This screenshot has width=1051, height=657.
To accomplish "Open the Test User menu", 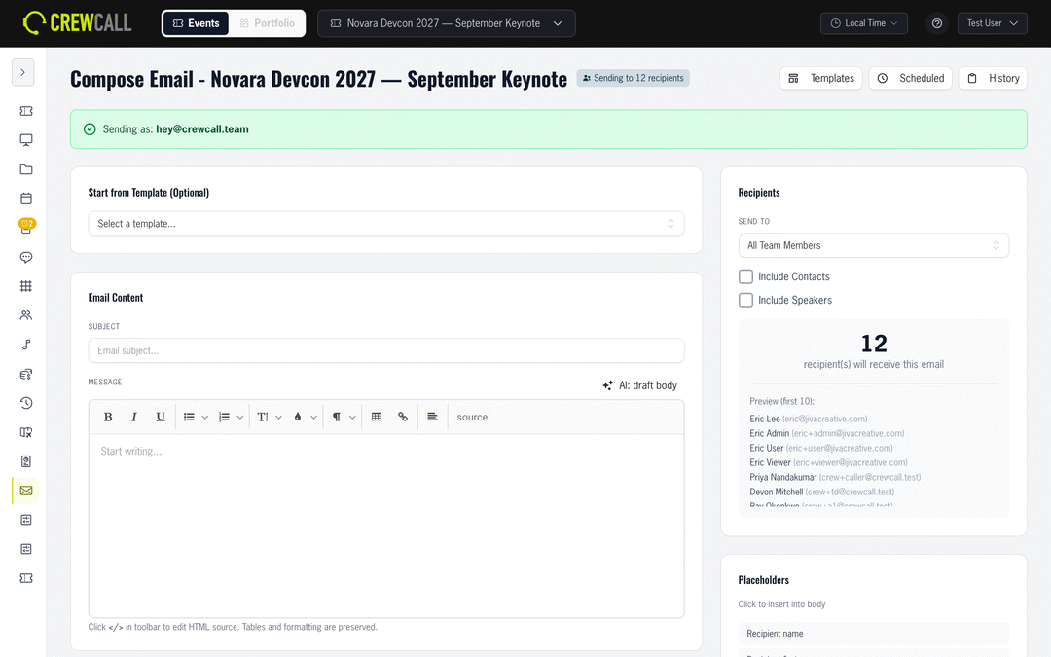I will [992, 23].
